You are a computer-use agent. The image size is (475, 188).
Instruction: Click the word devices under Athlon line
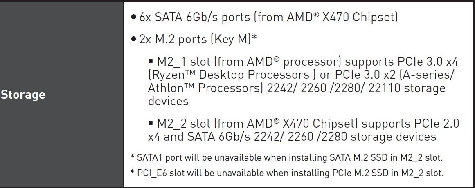coord(168,101)
